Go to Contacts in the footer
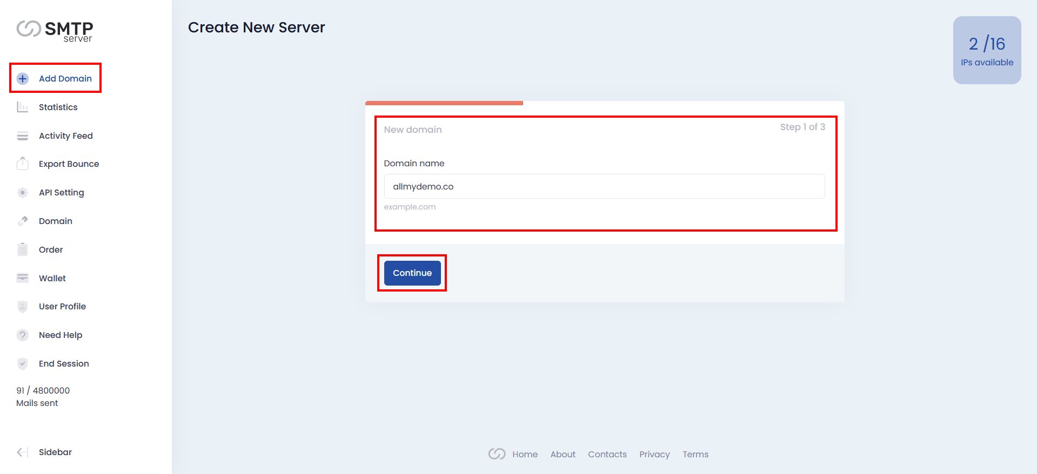This screenshot has width=1037, height=474. click(607, 455)
